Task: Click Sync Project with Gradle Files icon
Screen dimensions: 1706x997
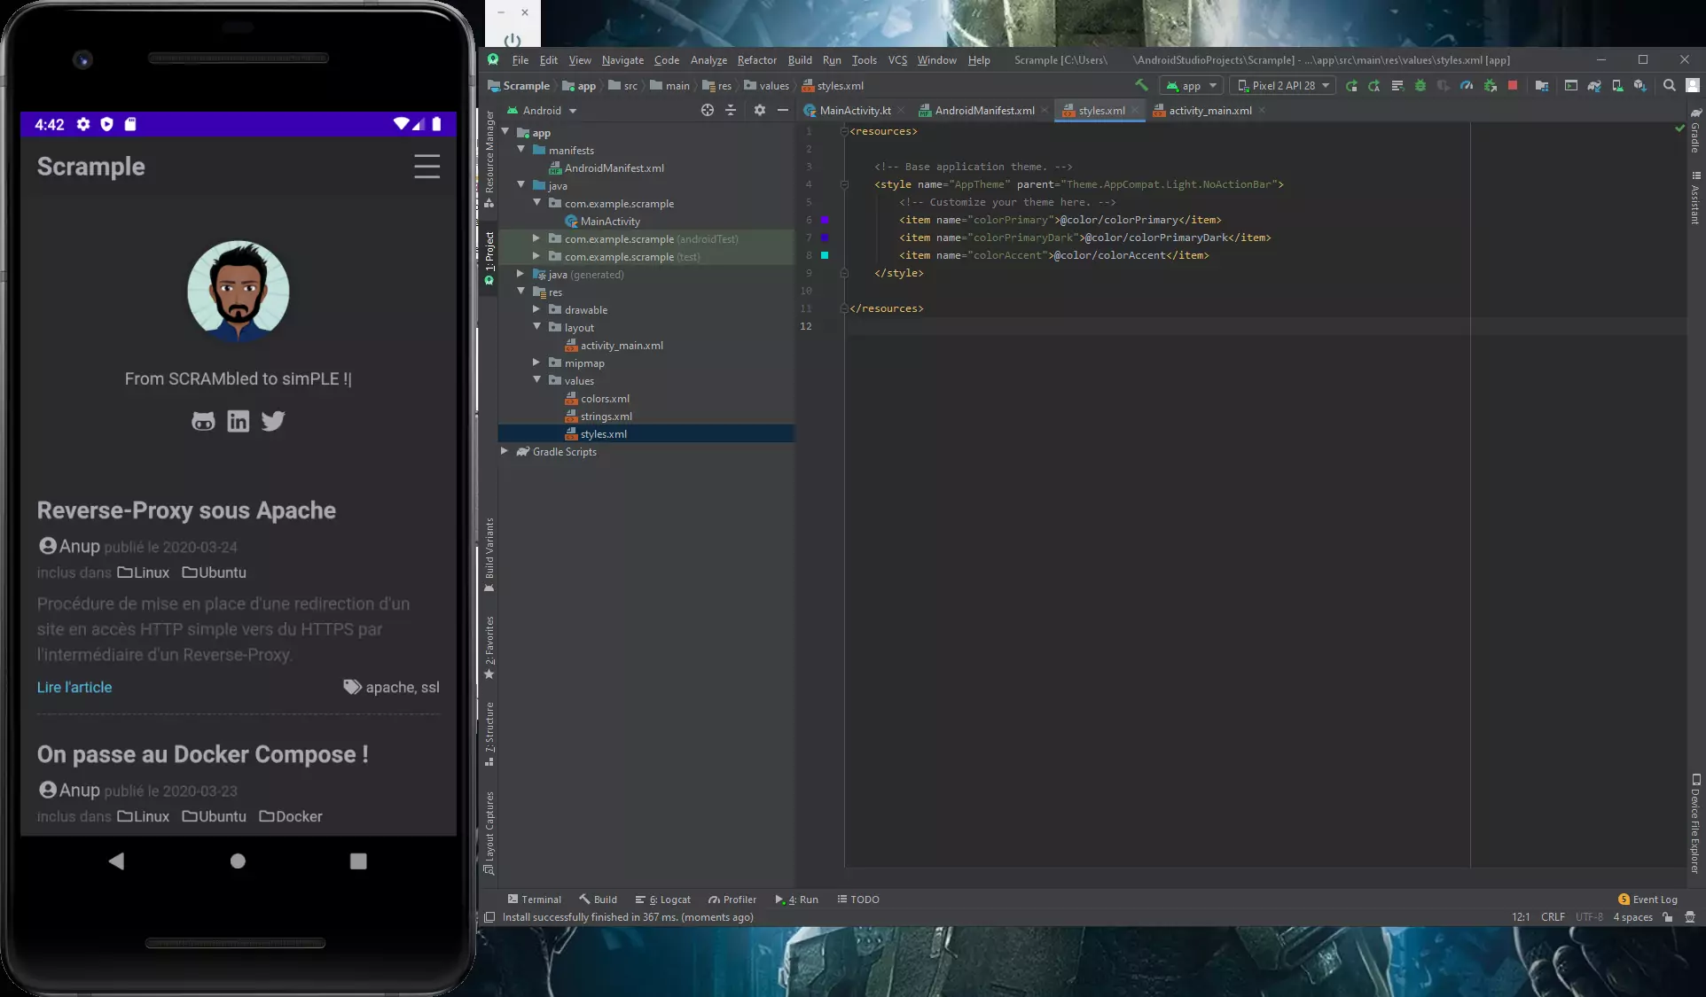Action: coord(1594,86)
